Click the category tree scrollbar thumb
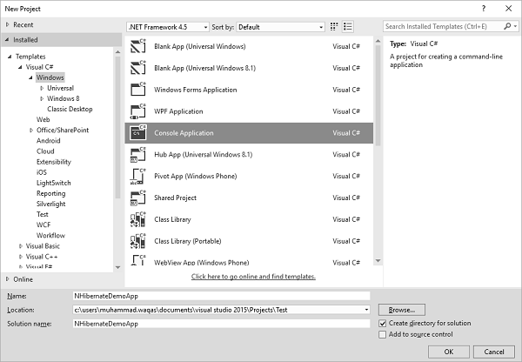 117,128
